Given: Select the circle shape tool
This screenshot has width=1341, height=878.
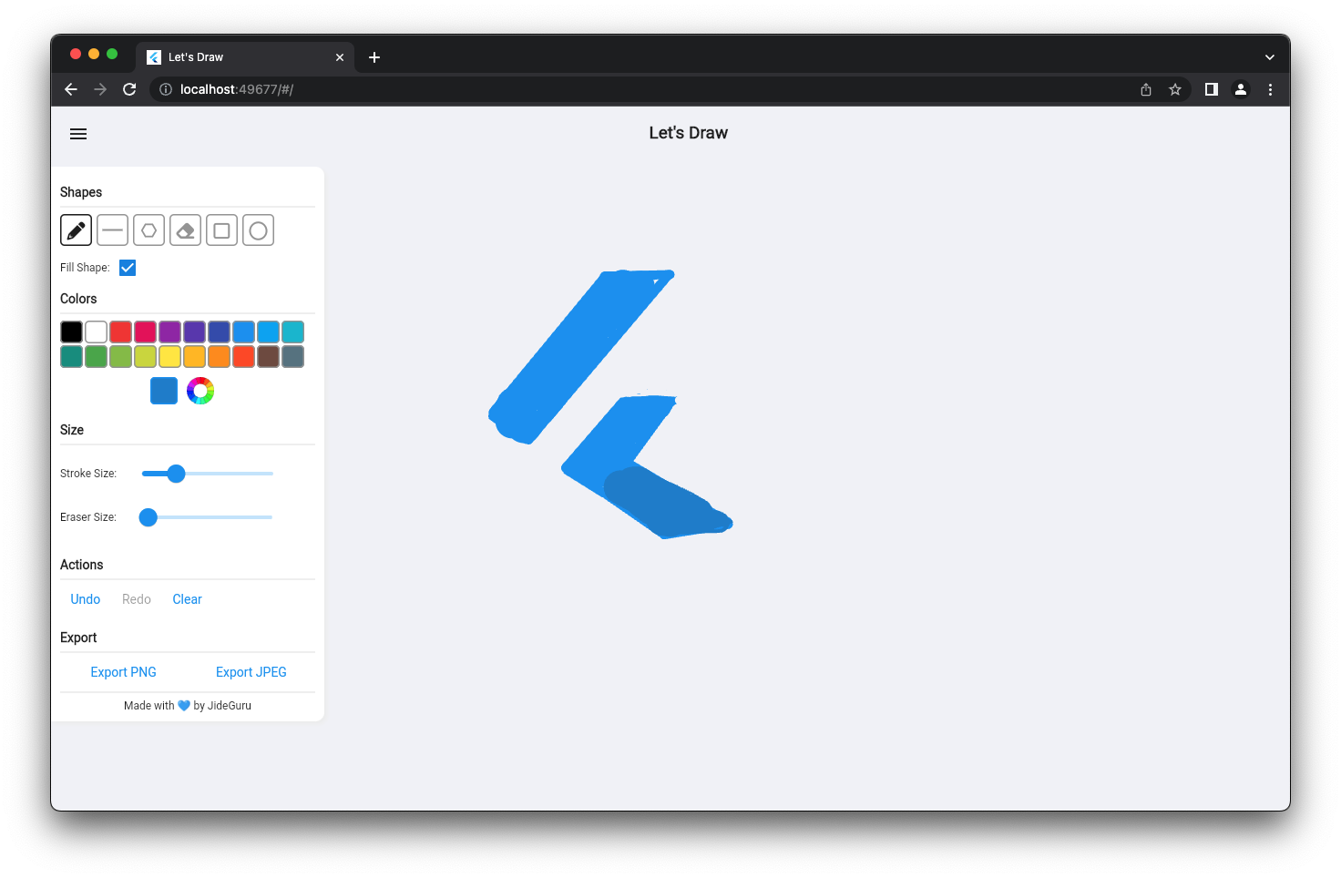Looking at the screenshot, I should (x=259, y=230).
